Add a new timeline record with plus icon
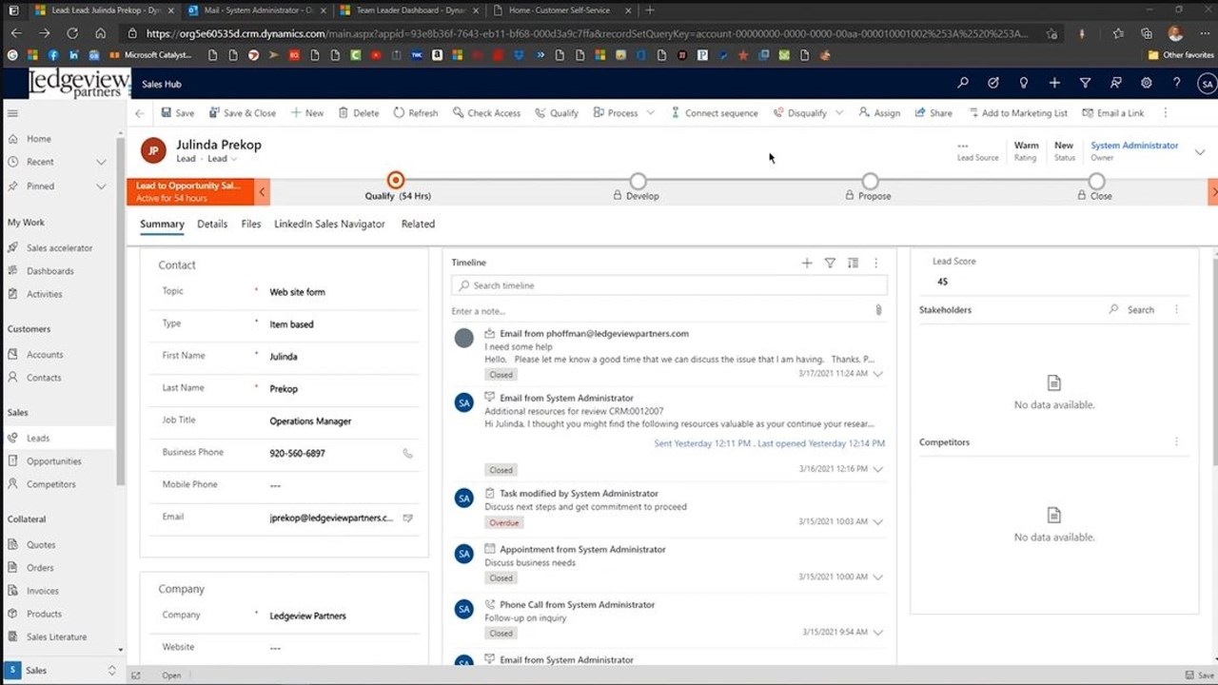This screenshot has height=685, width=1218. click(x=807, y=263)
